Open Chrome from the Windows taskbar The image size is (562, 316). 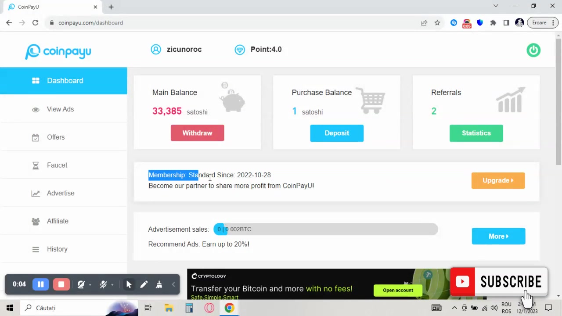coord(229,308)
